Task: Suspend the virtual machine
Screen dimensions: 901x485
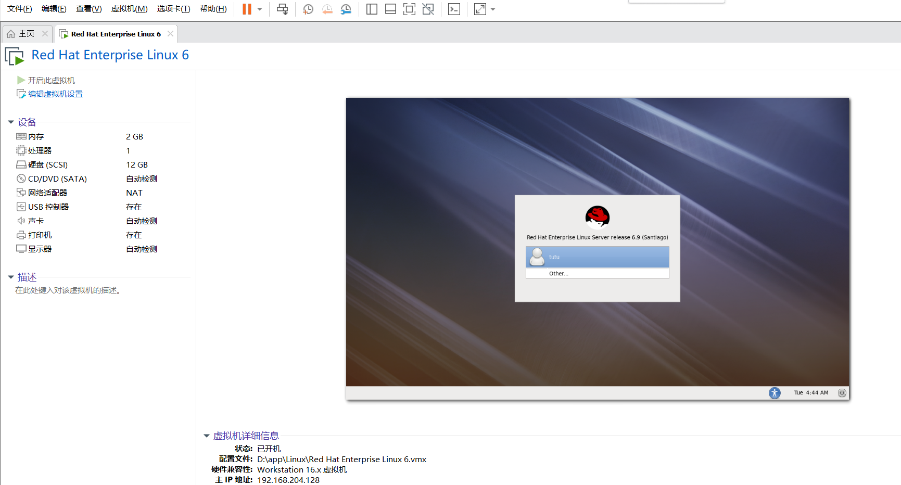Action: coord(247,9)
